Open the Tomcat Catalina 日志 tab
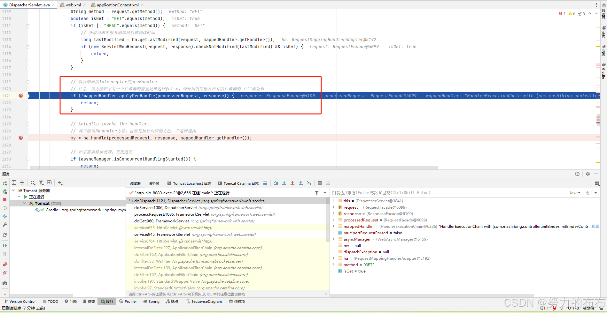The height and width of the screenshot is (313, 607). click(238, 183)
